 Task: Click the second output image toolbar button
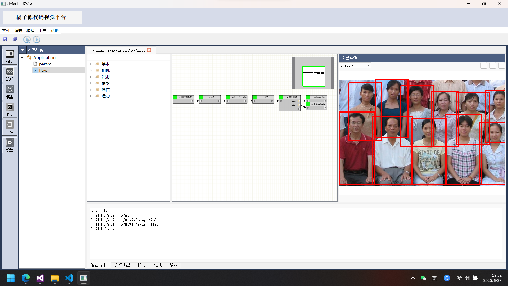coord(493,65)
